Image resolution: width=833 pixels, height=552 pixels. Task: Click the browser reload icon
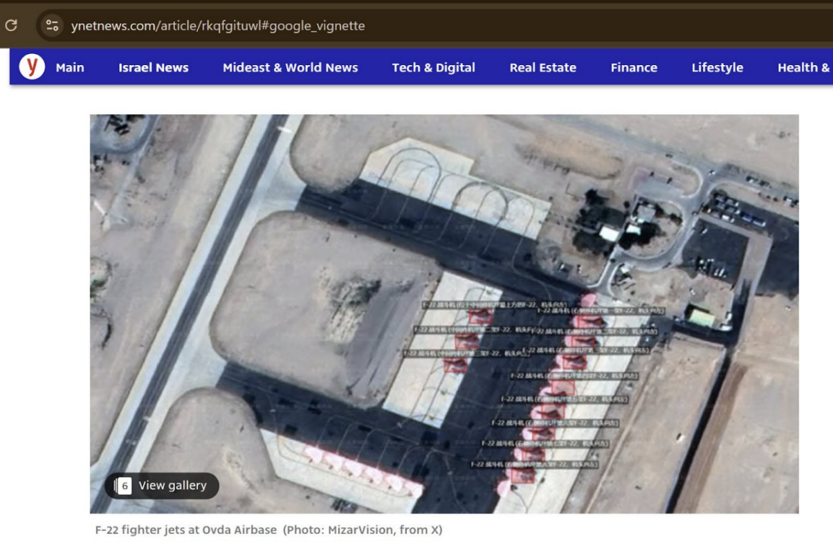click(x=10, y=26)
